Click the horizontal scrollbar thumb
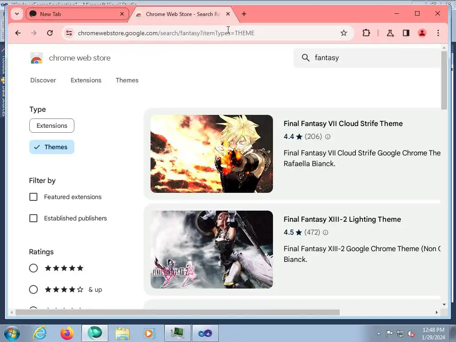Viewport: 456px width, 342px height. click(177, 312)
